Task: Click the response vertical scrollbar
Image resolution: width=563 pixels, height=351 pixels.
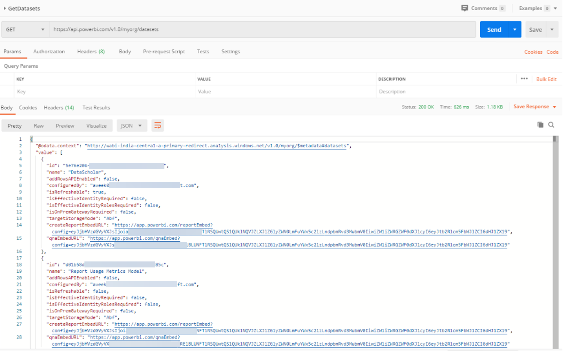Action: point(555,242)
